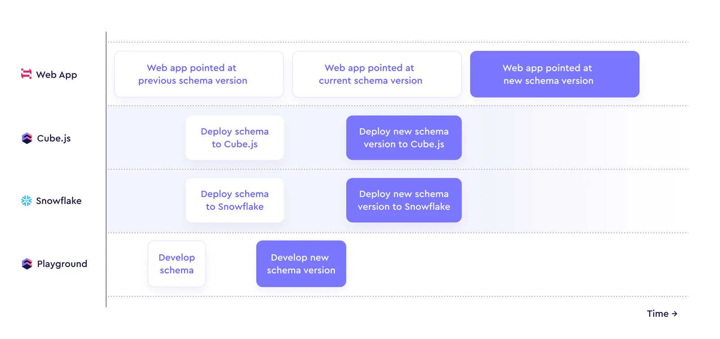Select the Cube.js row label

[x=54, y=138]
